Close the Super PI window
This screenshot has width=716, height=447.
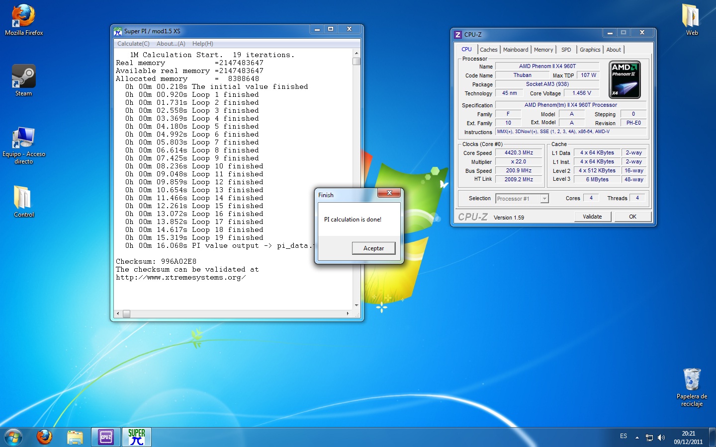coord(349,29)
